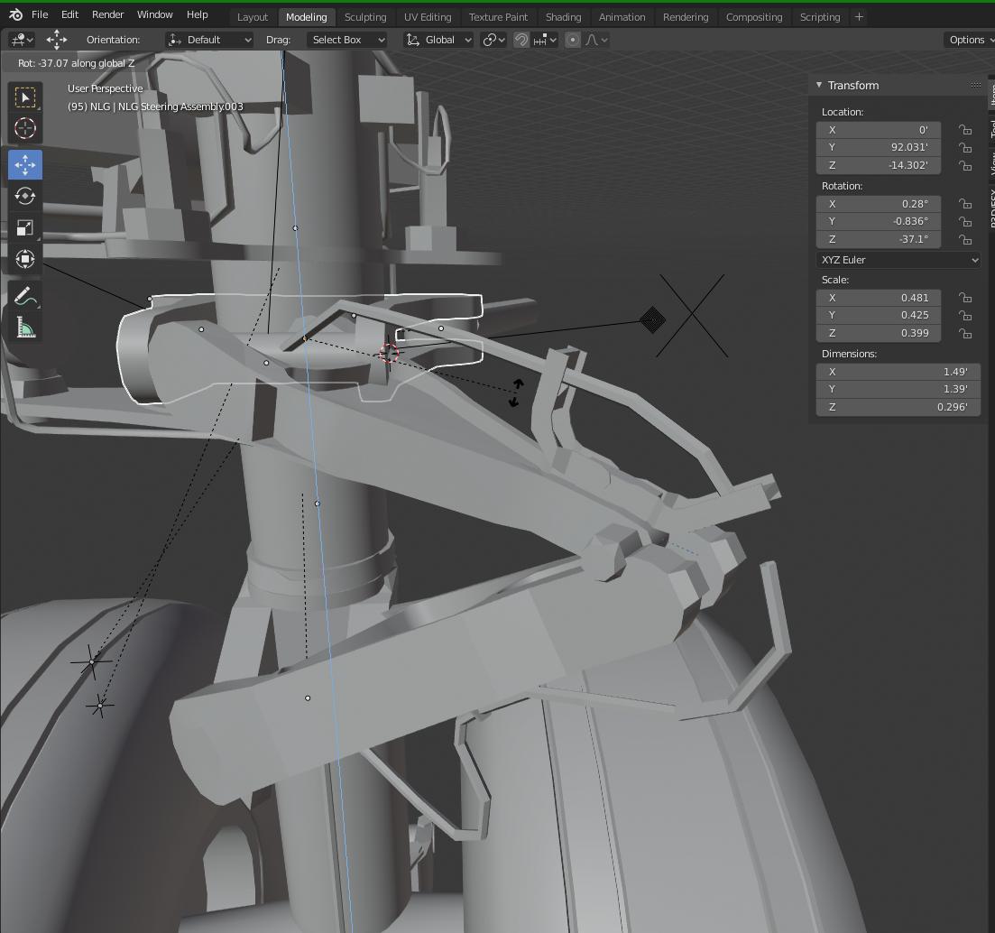Select the Measure tool
Viewport: 995px width, 933px height.
[25, 328]
